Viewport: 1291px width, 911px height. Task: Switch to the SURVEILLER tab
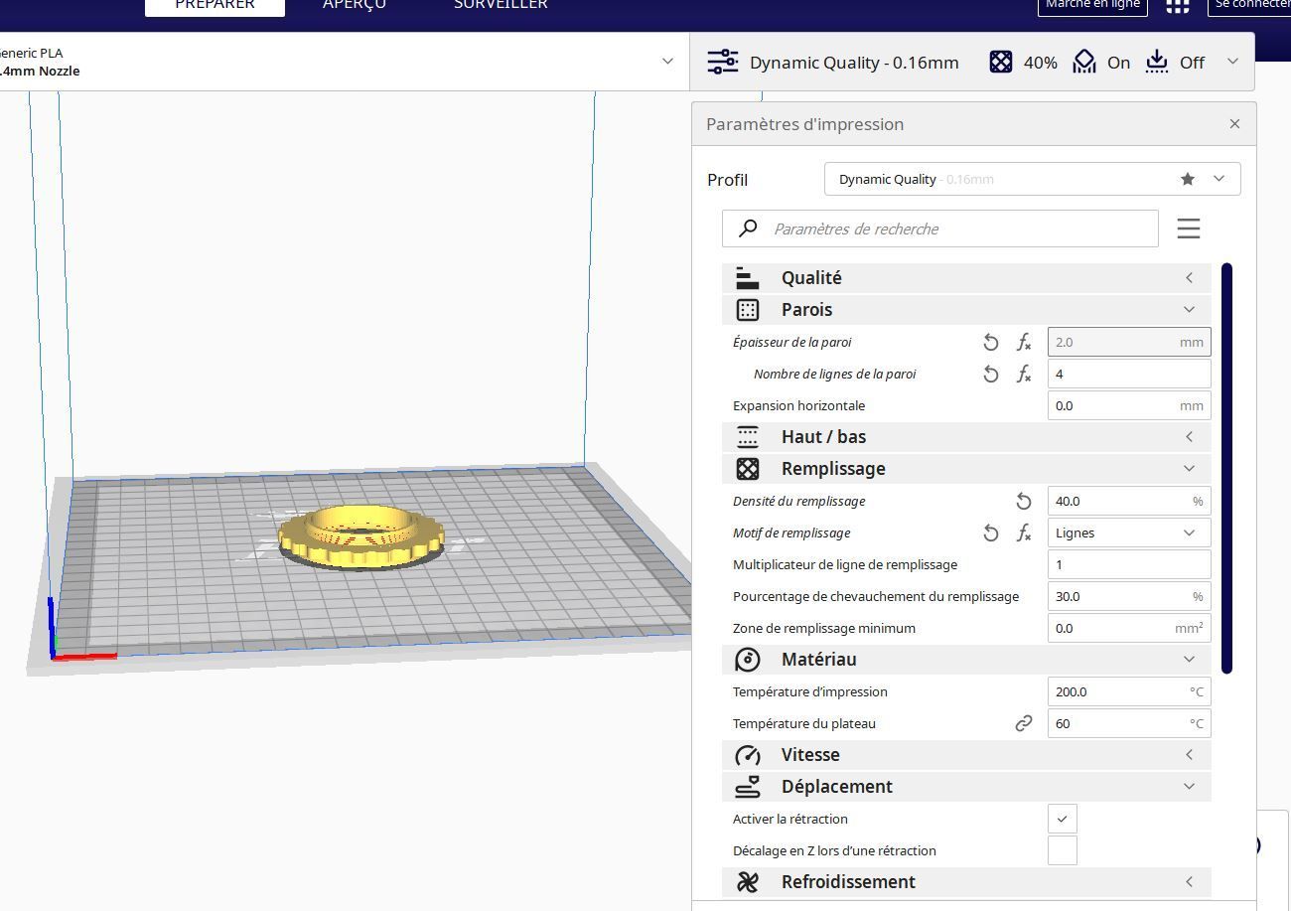pyautogui.click(x=501, y=5)
